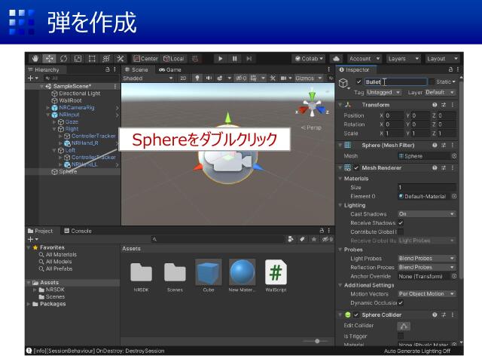
Task: Select Sphere in the Hierarchy
Action: pyautogui.click(x=68, y=171)
